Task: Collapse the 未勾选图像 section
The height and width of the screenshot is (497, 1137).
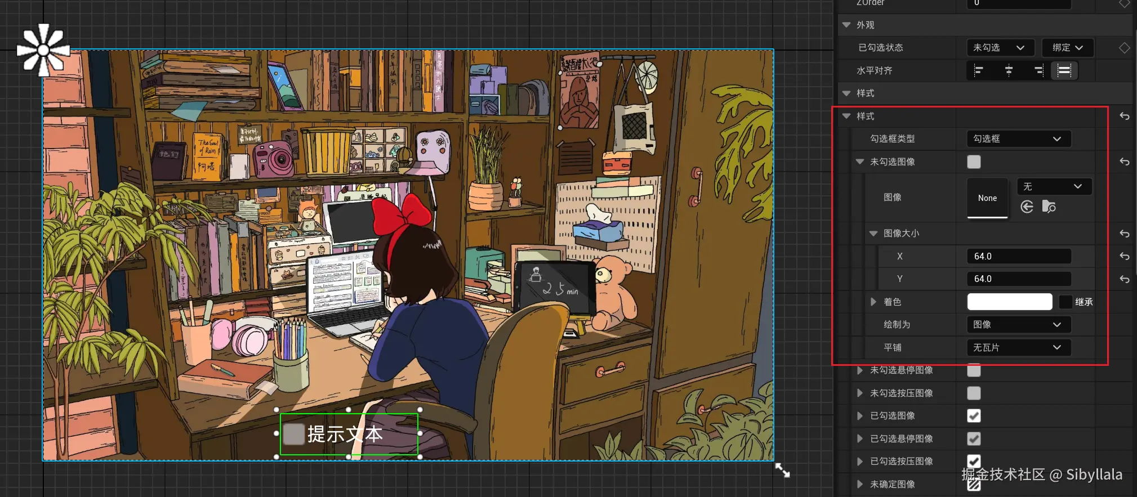Action: point(860,162)
